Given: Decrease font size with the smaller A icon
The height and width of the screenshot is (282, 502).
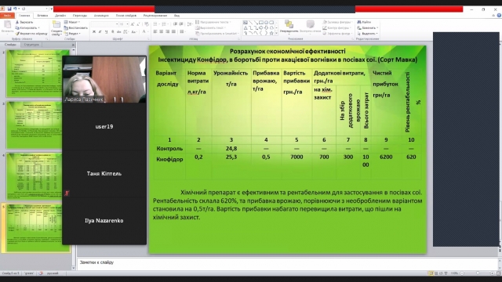Looking at the screenshot, I should [x=138, y=24].
